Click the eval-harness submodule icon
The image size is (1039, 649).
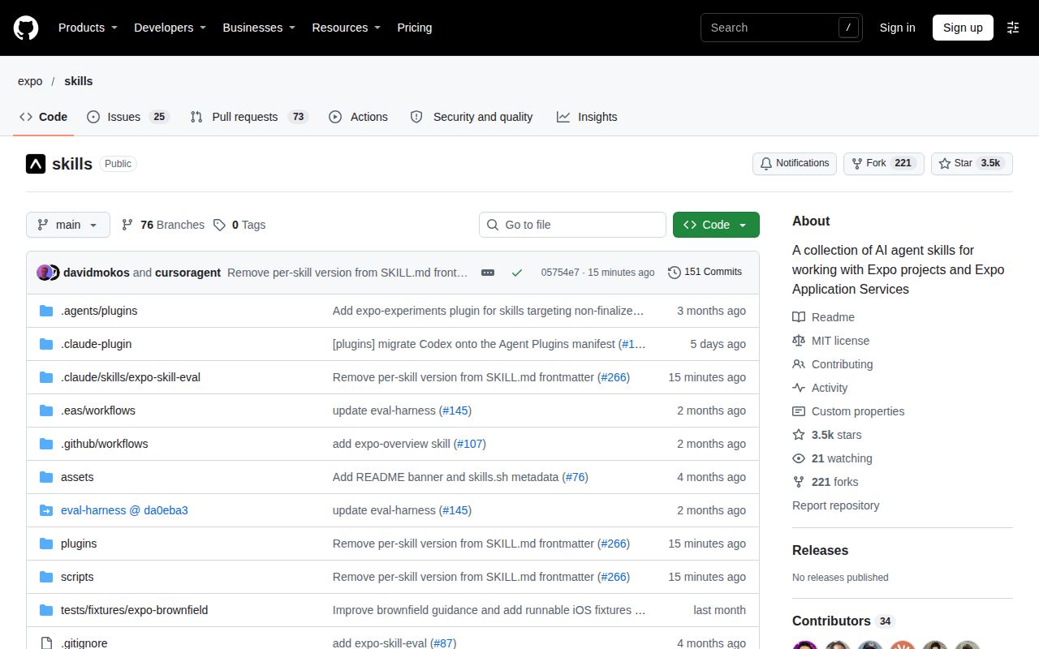(x=46, y=510)
